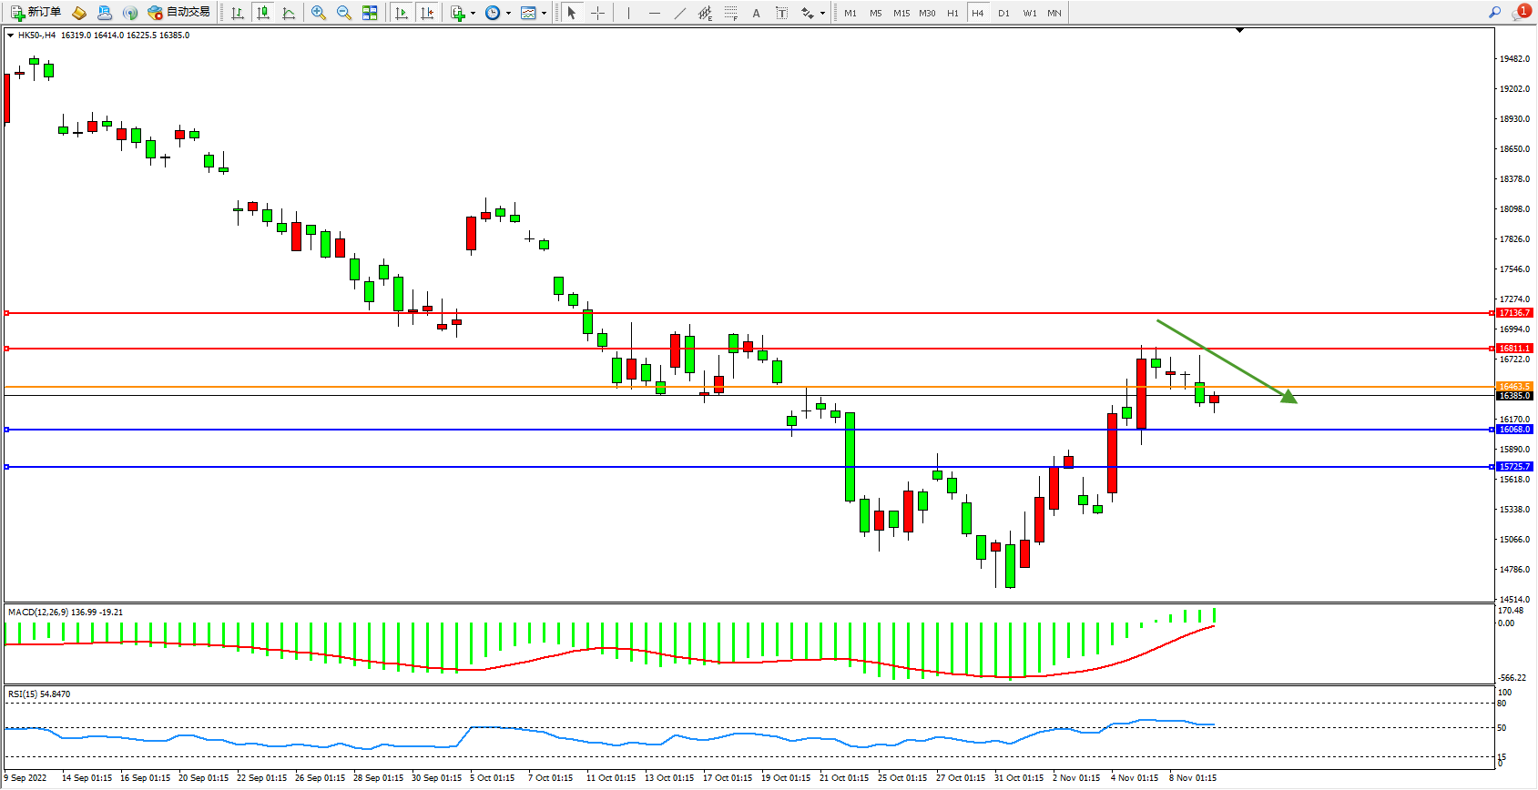Toggle the AutoTrading (自动交易) button

coord(179,13)
